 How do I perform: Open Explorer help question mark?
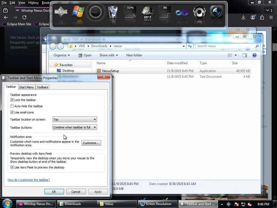[254, 55]
